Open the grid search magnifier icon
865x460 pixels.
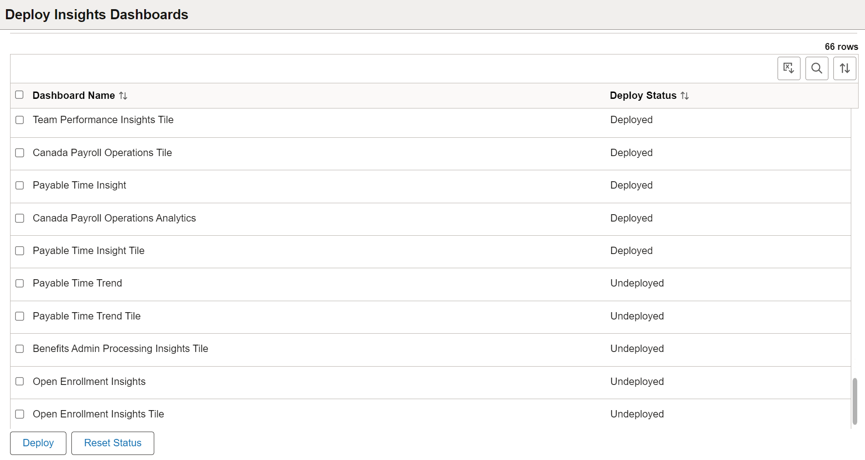click(816, 68)
